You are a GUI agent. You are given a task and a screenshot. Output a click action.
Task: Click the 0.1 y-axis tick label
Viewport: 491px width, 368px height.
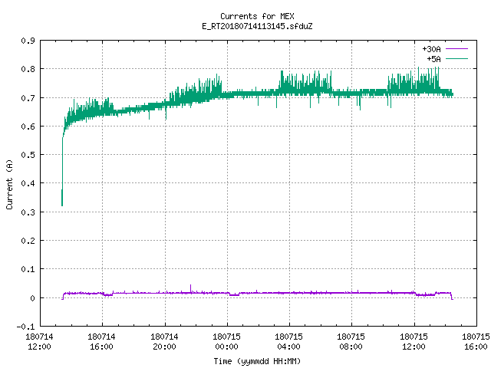28,269
